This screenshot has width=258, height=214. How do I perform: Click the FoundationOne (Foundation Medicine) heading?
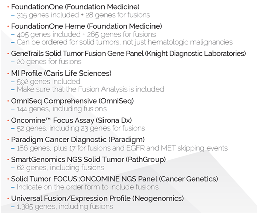[75, 7]
